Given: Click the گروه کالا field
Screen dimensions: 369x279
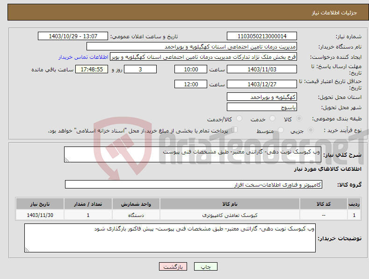Looking at the screenshot, I should (x=194, y=185).
